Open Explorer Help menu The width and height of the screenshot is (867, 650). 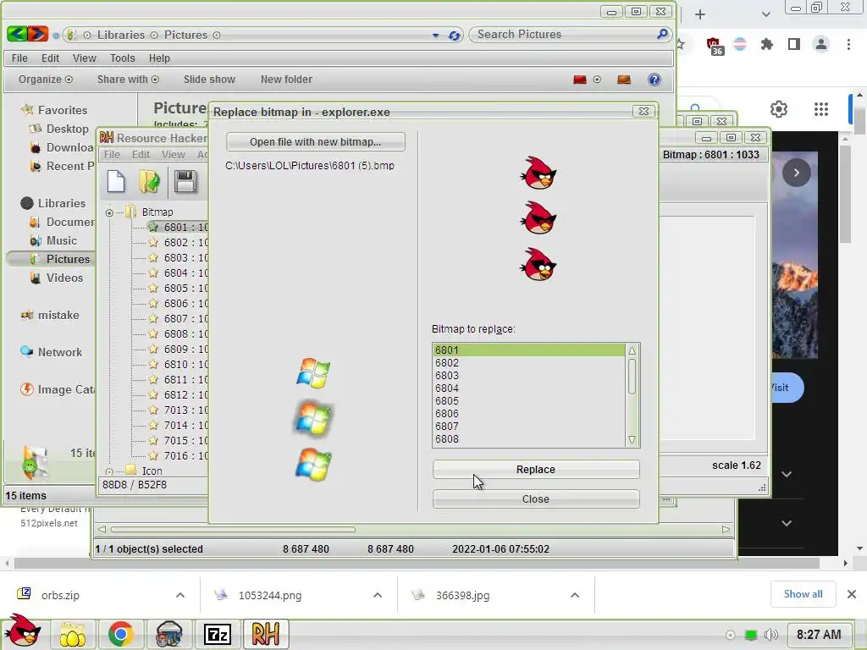pos(159,58)
